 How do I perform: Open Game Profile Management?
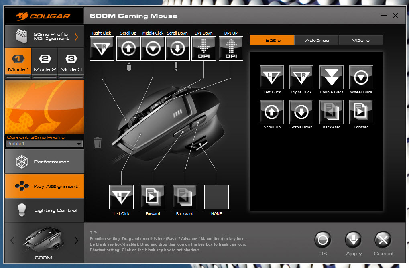coord(45,36)
